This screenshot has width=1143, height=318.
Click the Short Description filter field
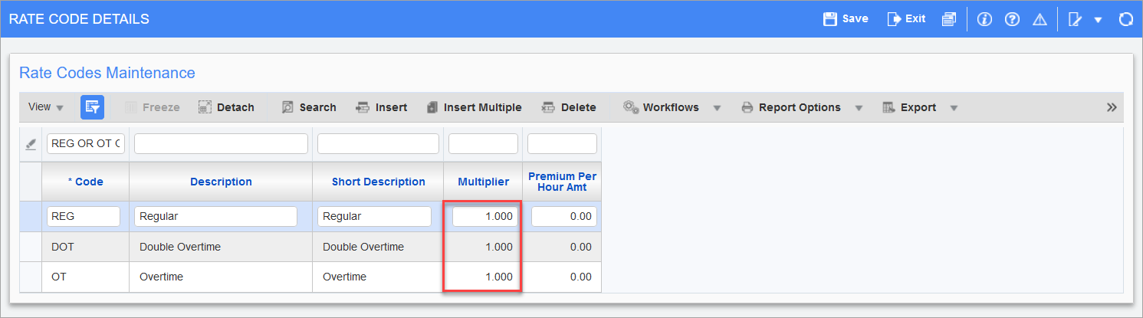click(377, 144)
